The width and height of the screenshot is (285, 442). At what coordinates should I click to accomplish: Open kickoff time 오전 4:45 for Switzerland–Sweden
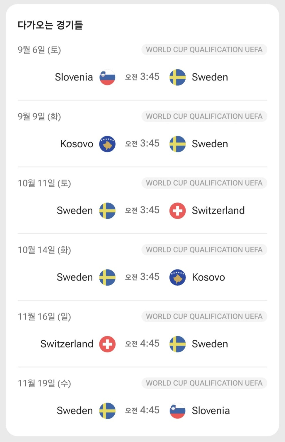142,344
